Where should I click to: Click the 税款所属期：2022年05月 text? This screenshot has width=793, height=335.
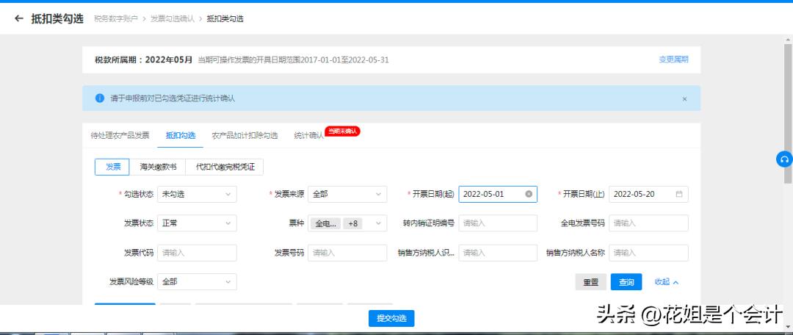pyautogui.click(x=144, y=60)
